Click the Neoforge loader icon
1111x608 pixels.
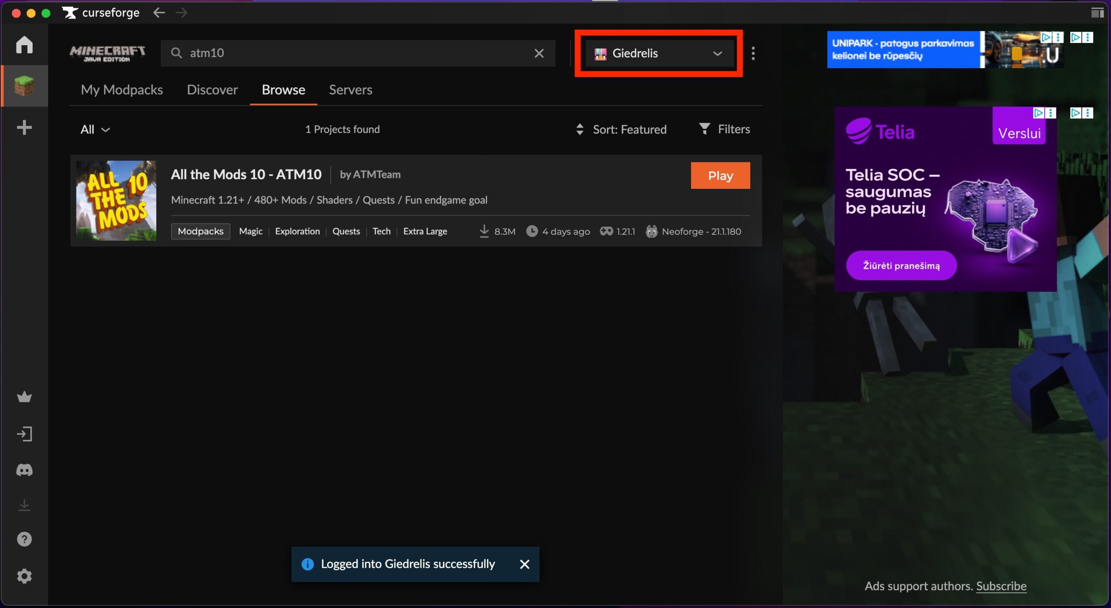(x=651, y=231)
